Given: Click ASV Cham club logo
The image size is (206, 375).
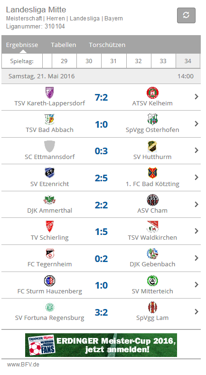Looking at the screenshot, I should pyautogui.click(x=152, y=200).
